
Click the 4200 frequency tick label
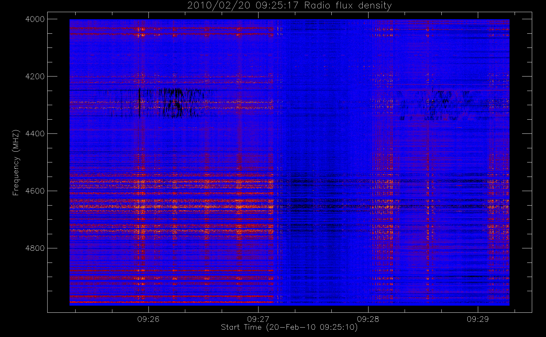coord(35,76)
